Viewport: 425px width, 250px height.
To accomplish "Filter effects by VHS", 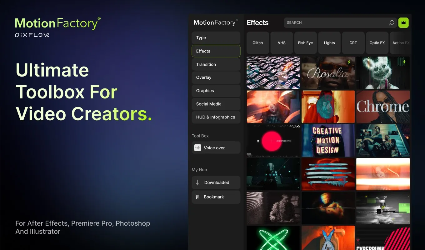I will (x=282, y=43).
